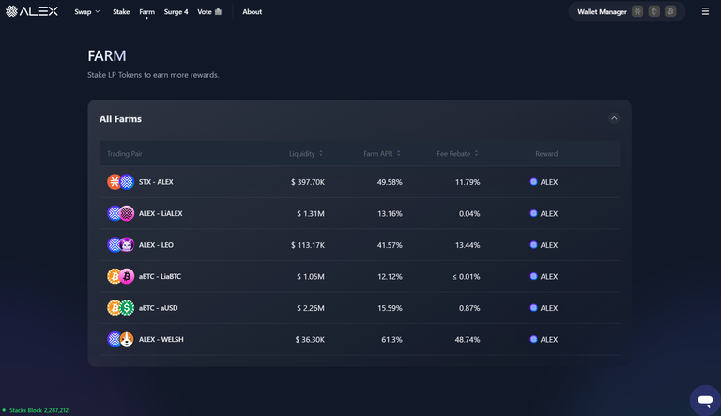Open the ALEX - WELSH farm

pyautogui.click(x=360, y=339)
